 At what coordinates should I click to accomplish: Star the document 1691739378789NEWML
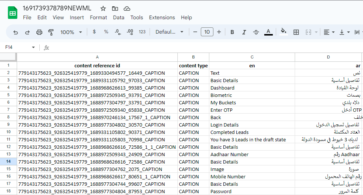103,9
